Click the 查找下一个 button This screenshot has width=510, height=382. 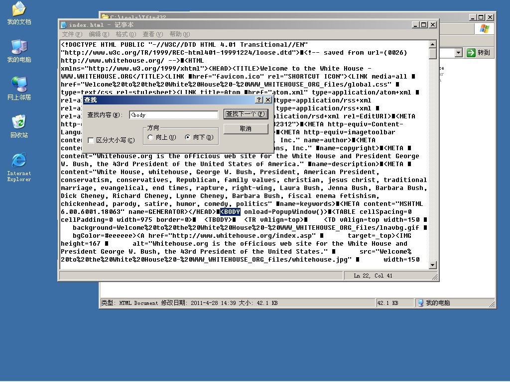246,114
